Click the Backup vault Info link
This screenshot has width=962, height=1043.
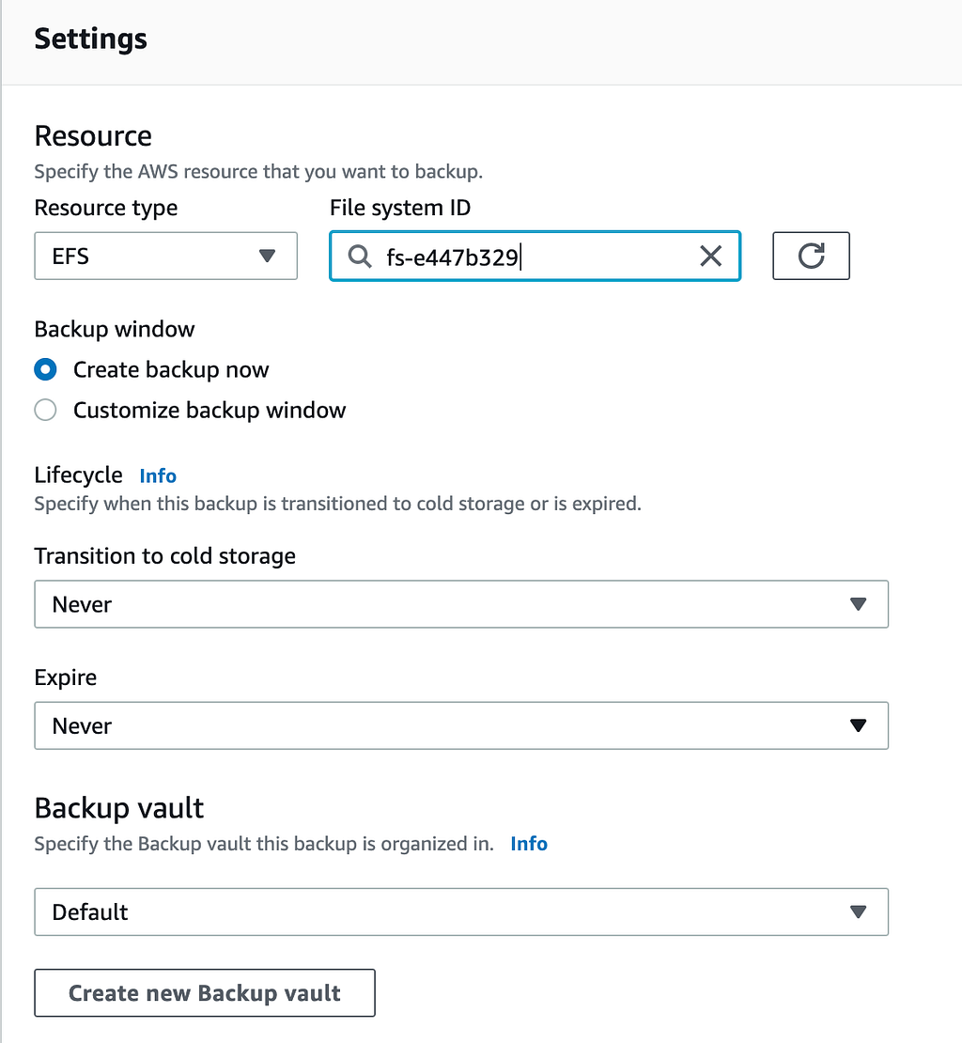[529, 844]
